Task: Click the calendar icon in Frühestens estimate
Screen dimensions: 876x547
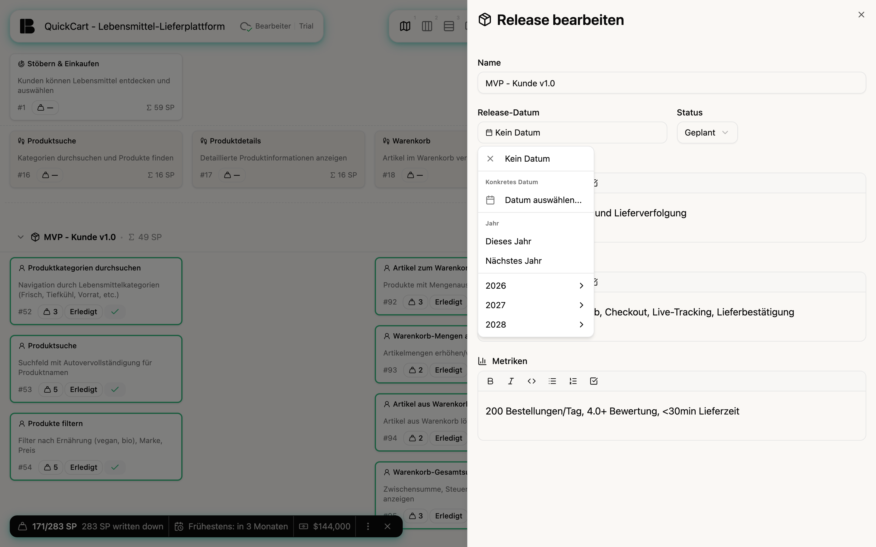Action: [x=179, y=526]
